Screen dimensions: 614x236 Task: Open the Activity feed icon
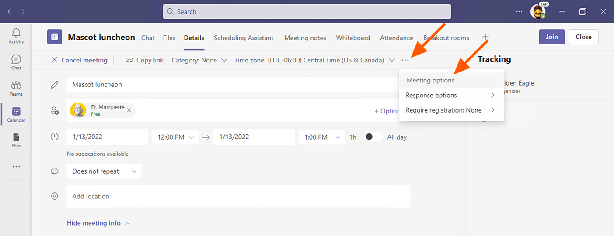(16, 36)
